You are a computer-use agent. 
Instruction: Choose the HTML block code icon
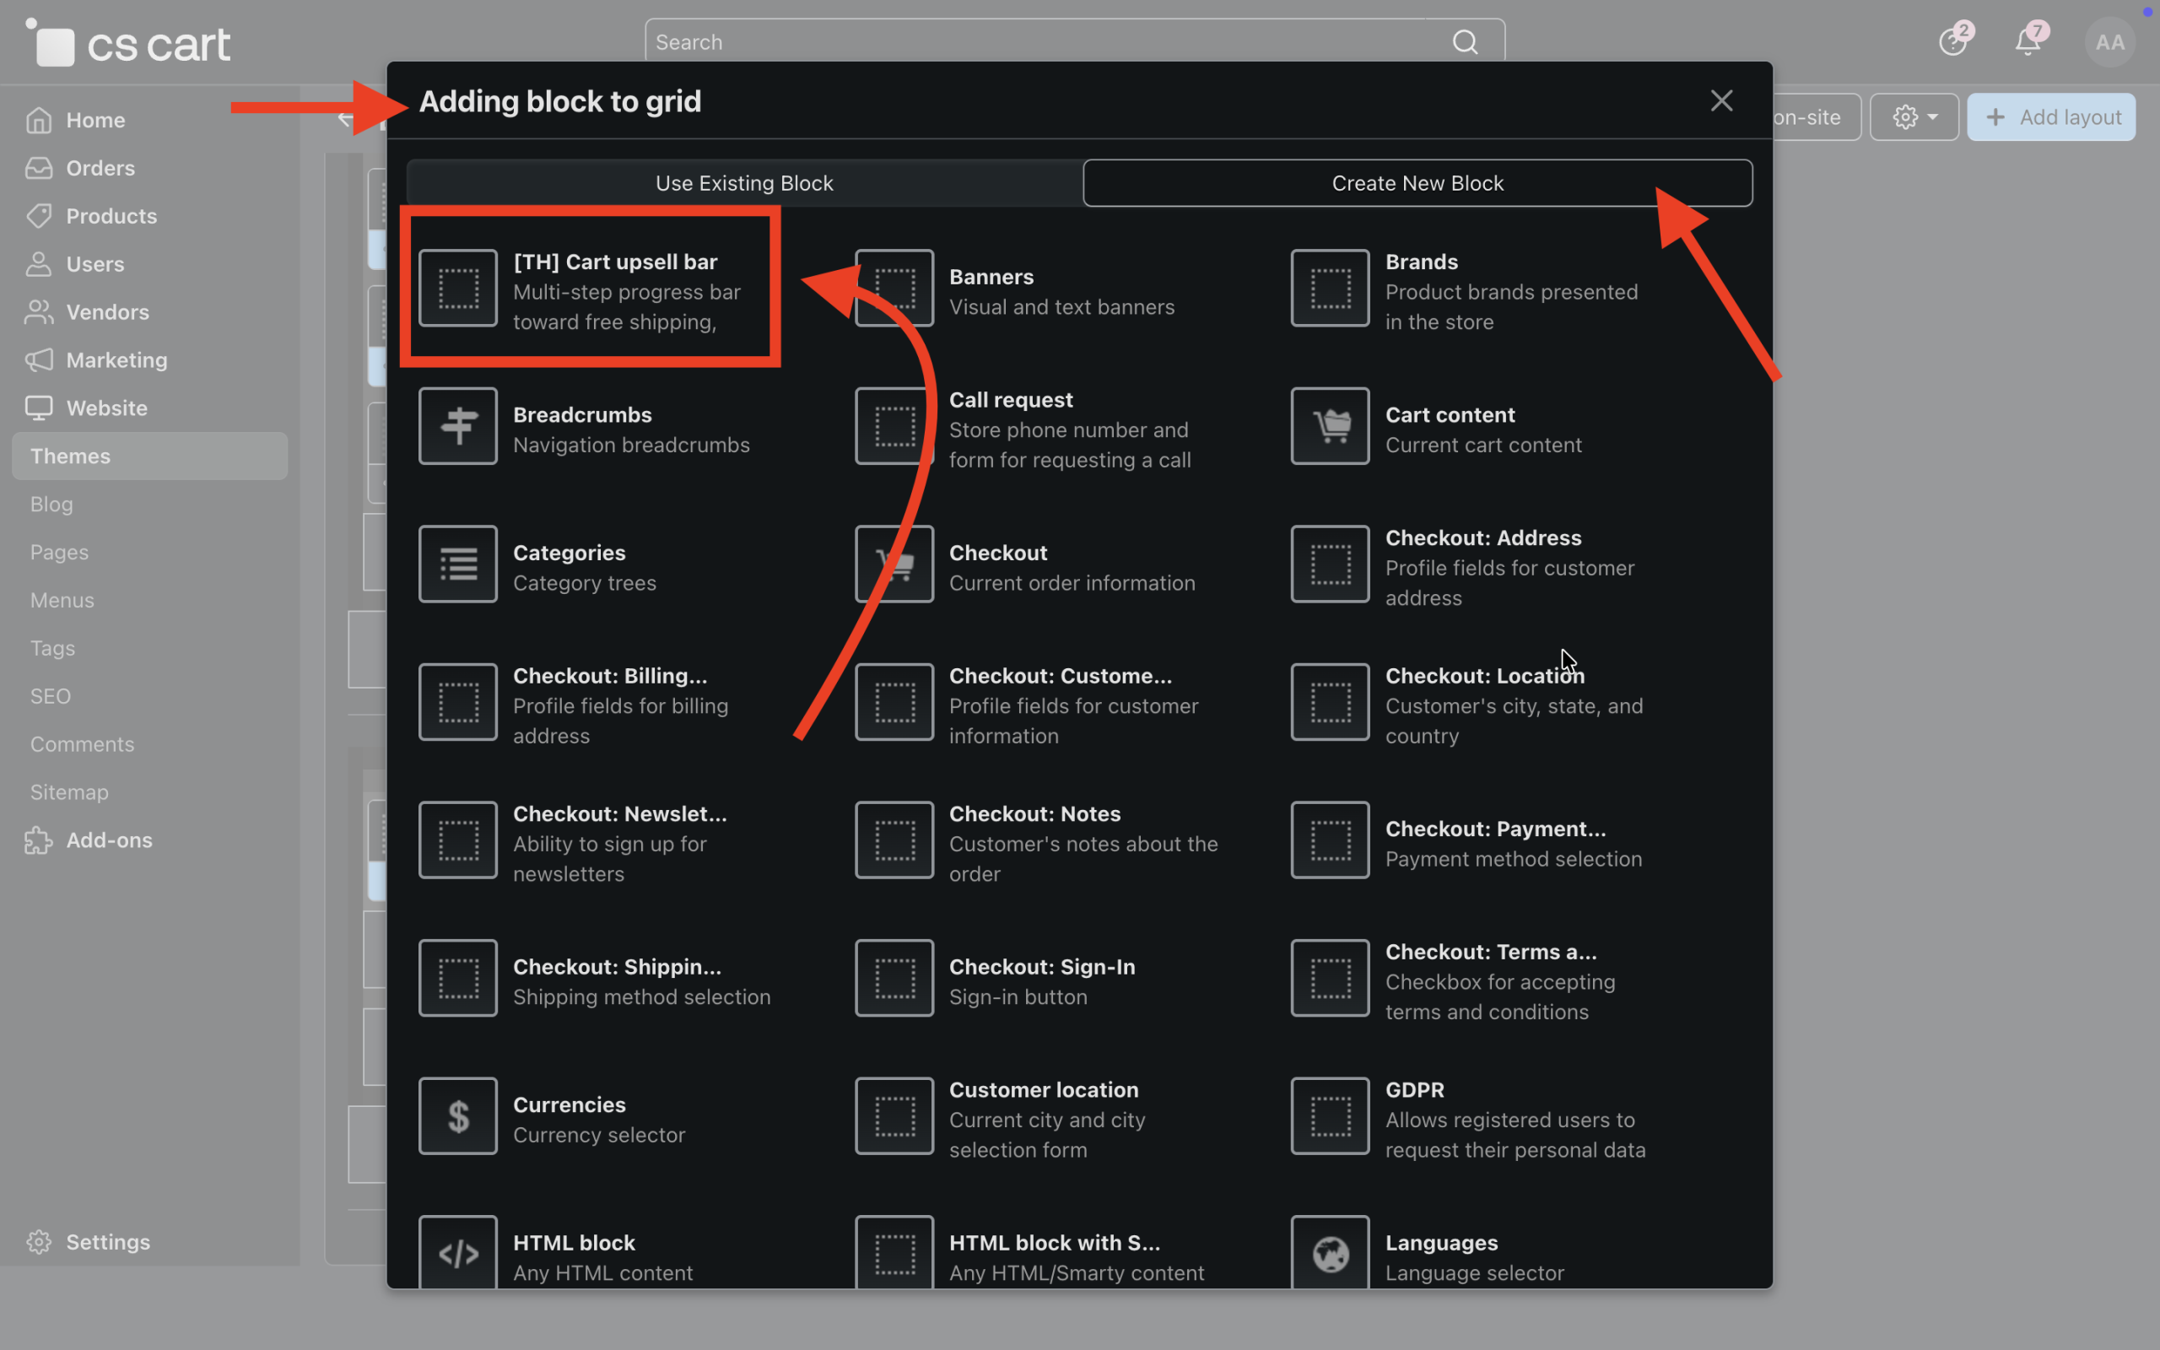point(458,1253)
